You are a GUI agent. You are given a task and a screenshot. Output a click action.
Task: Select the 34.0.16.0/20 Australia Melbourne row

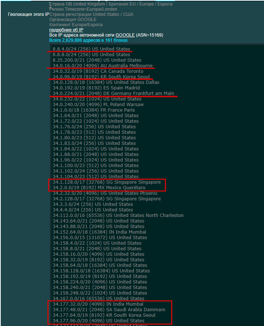(103, 66)
